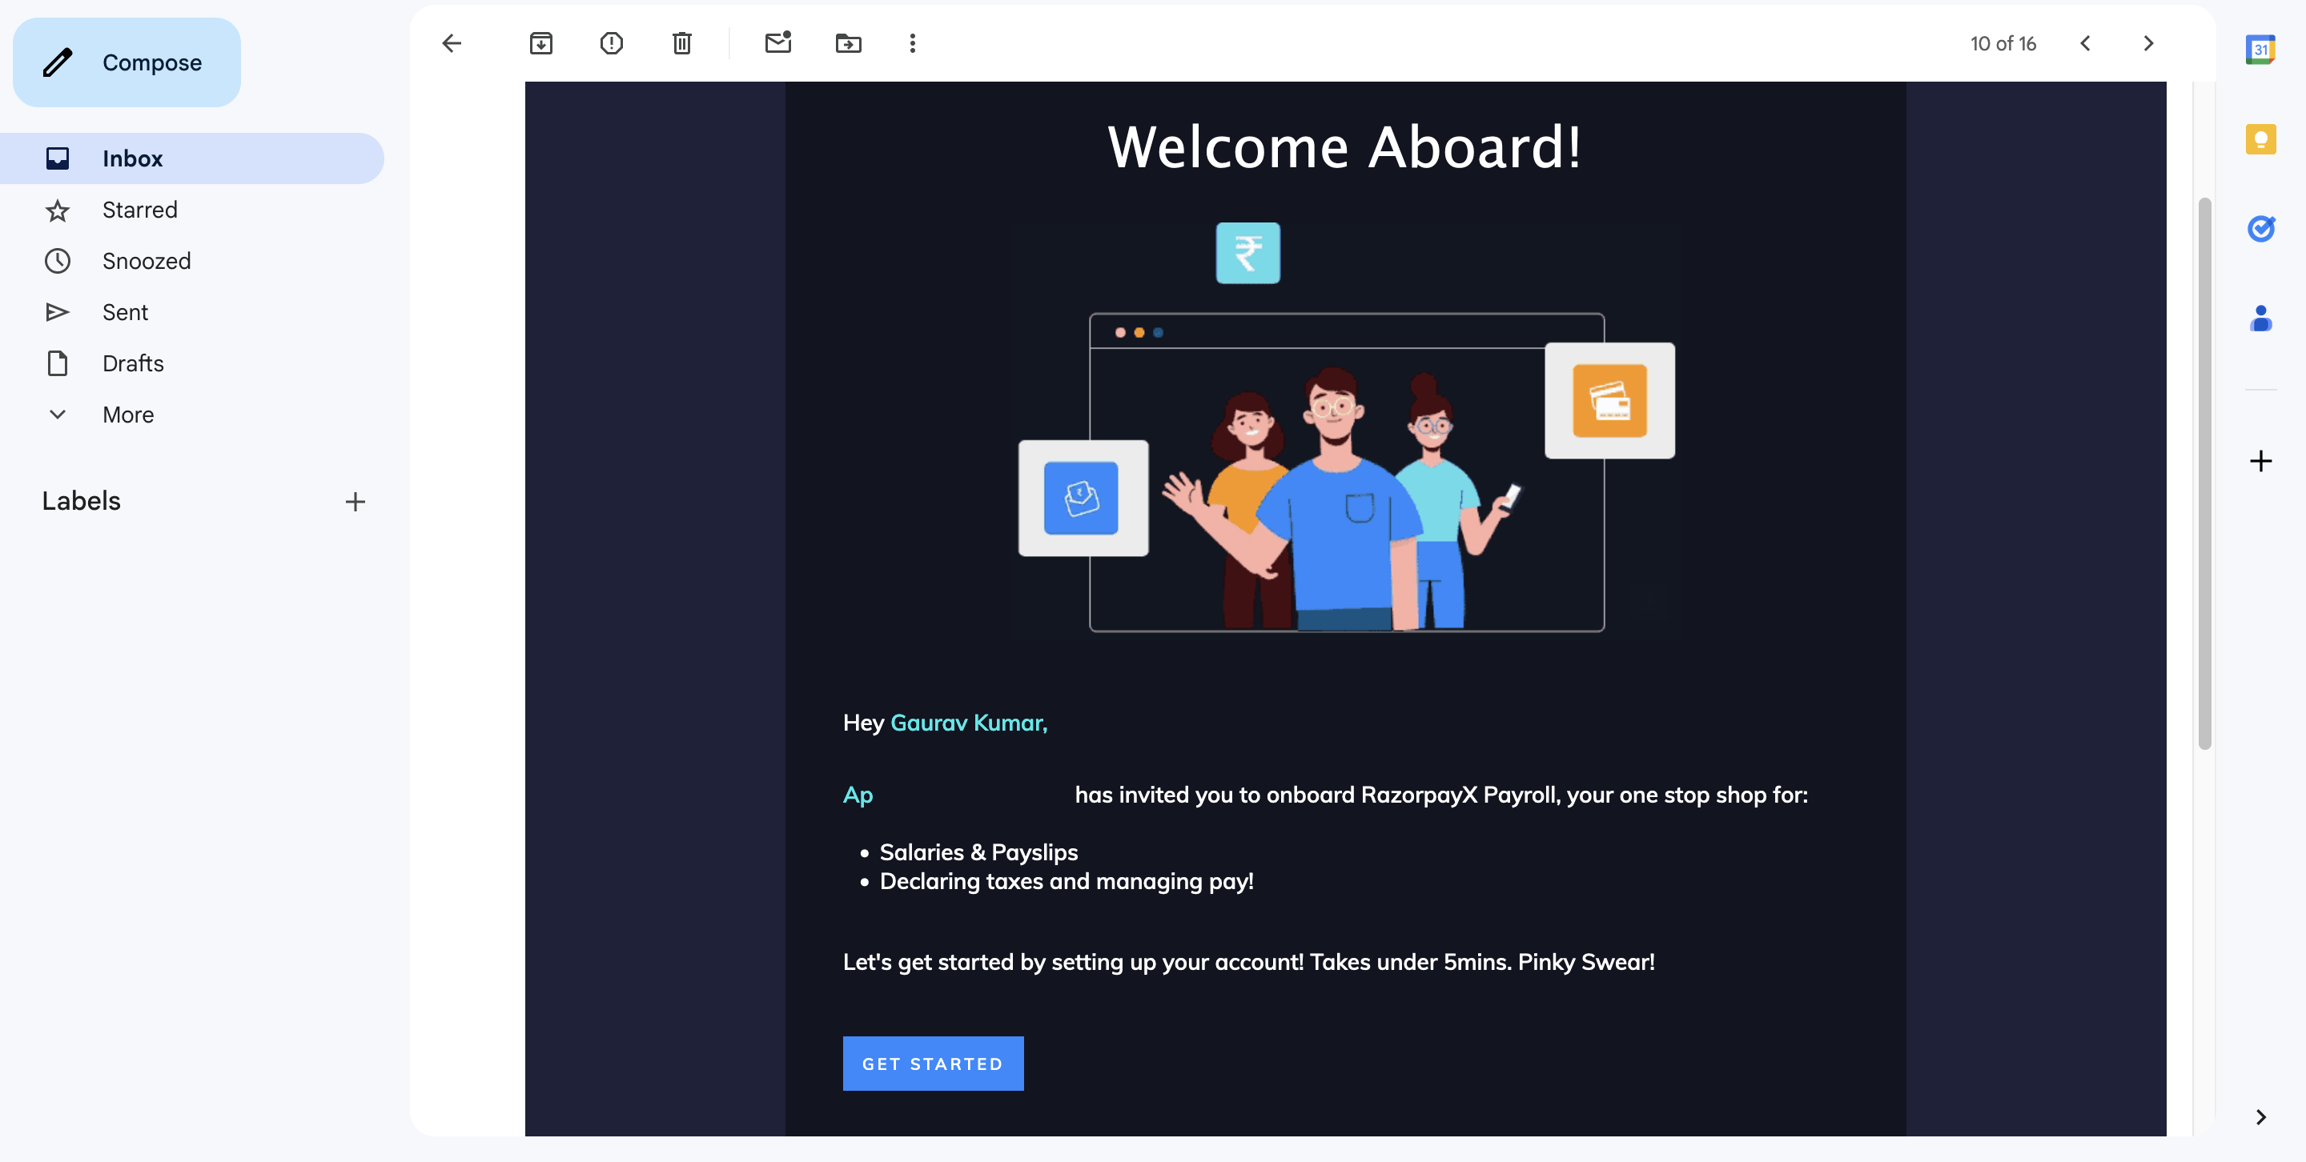Viewport: 2306px width, 1162px height.
Task: Navigate to next email
Action: tap(2146, 42)
